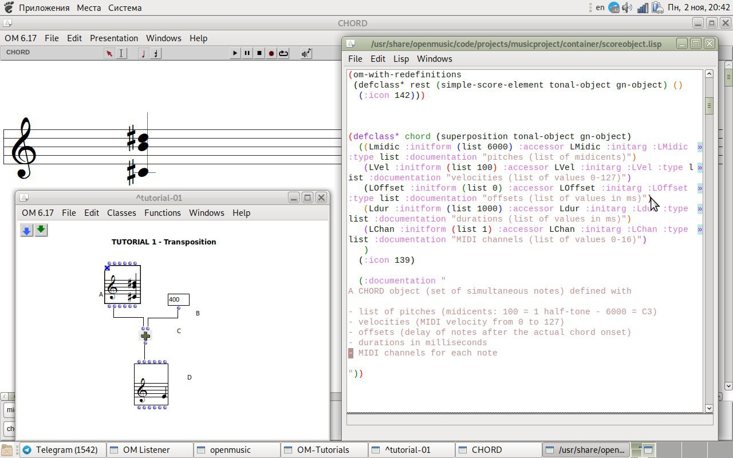Open the Windows menu in the scoreobject.lisp editor
733x458 pixels.
[435, 59]
